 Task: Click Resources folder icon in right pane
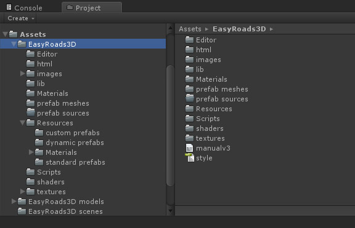[189, 109]
